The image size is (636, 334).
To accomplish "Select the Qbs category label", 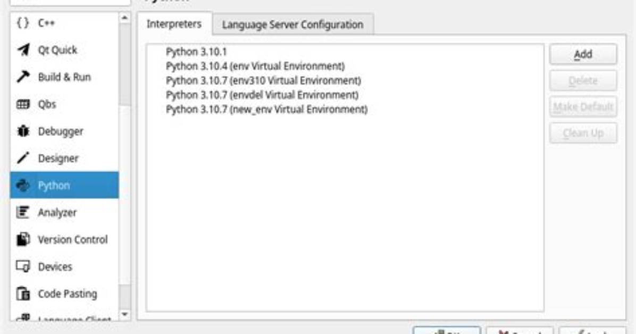I will pos(47,104).
